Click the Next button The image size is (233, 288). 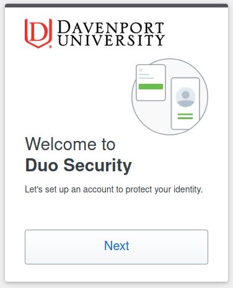(x=116, y=247)
